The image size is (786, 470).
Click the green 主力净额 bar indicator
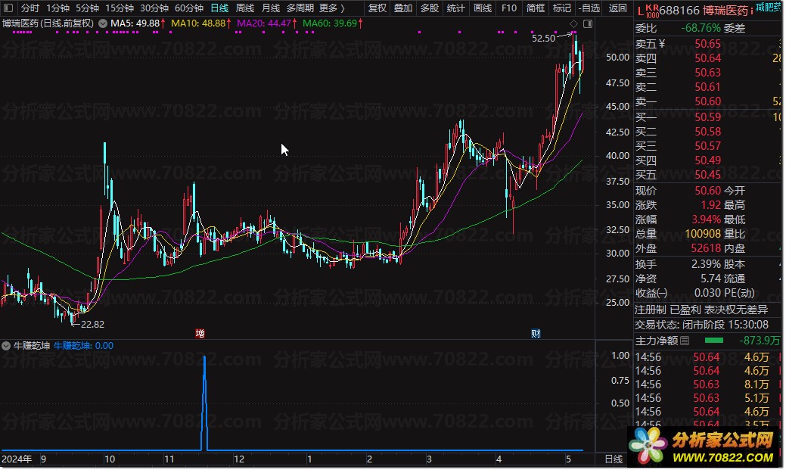(714, 341)
